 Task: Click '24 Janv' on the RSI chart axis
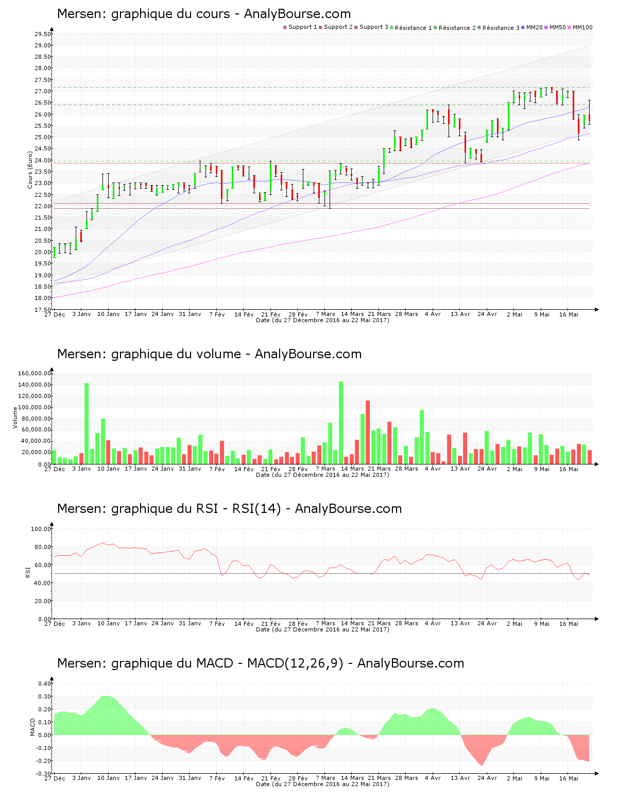pos(163,623)
